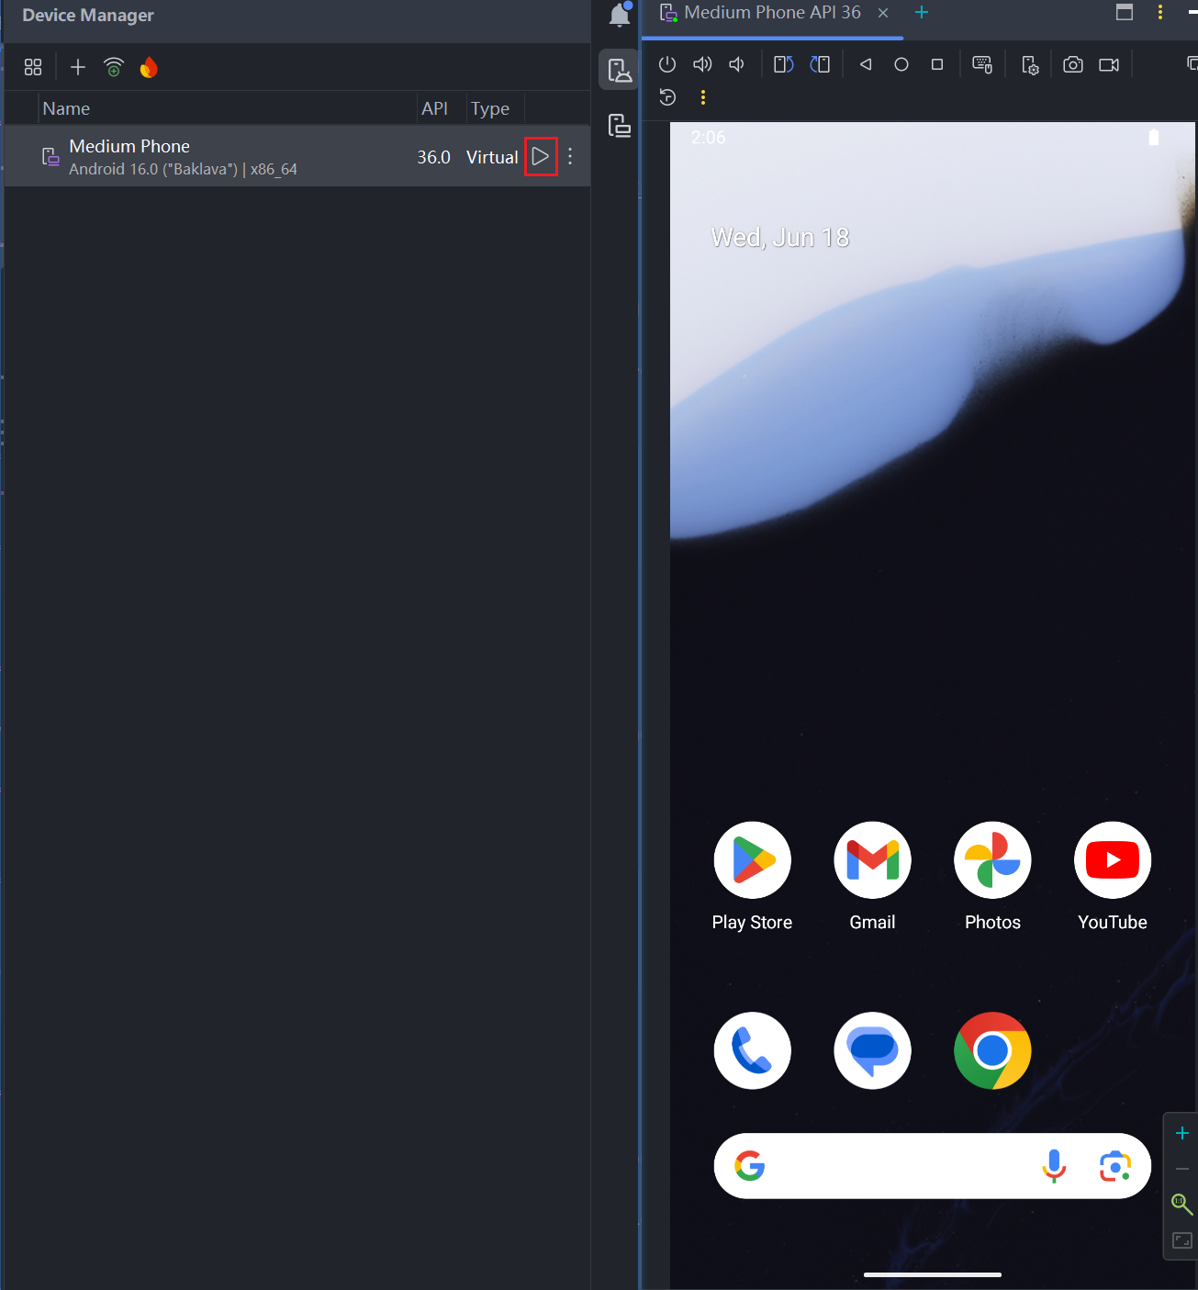Start voice search microphone icon
Image resolution: width=1198 pixels, height=1290 pixels.
[1054, 1166]
